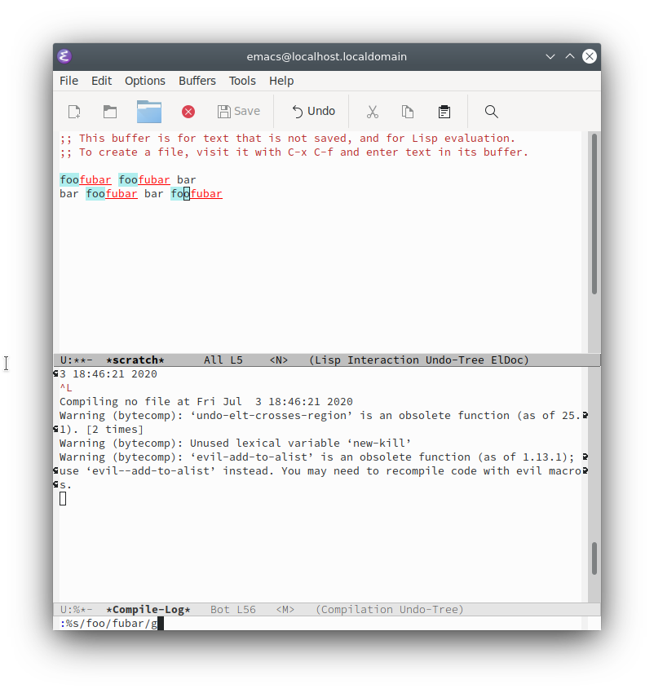Click emacs@localhost.localdomain window title
654x693 pixels.
click(x=327, y=56)
